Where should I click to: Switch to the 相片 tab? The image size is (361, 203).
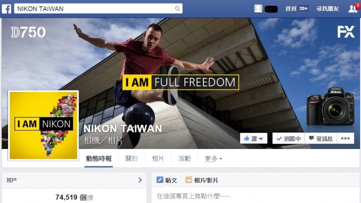point(158,158)
